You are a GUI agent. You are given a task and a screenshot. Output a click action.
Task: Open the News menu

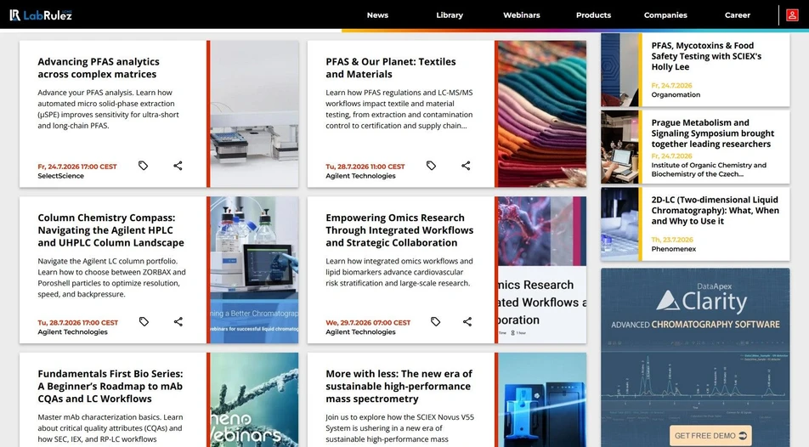point(377,15)
